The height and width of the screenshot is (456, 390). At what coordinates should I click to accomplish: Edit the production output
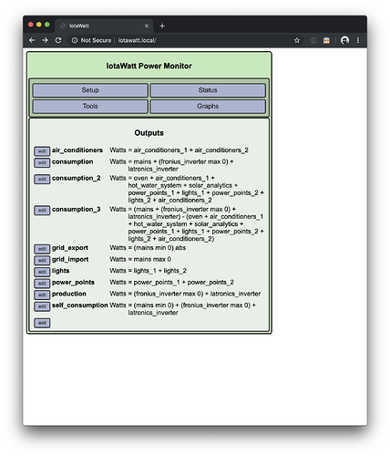coord(42,295)
